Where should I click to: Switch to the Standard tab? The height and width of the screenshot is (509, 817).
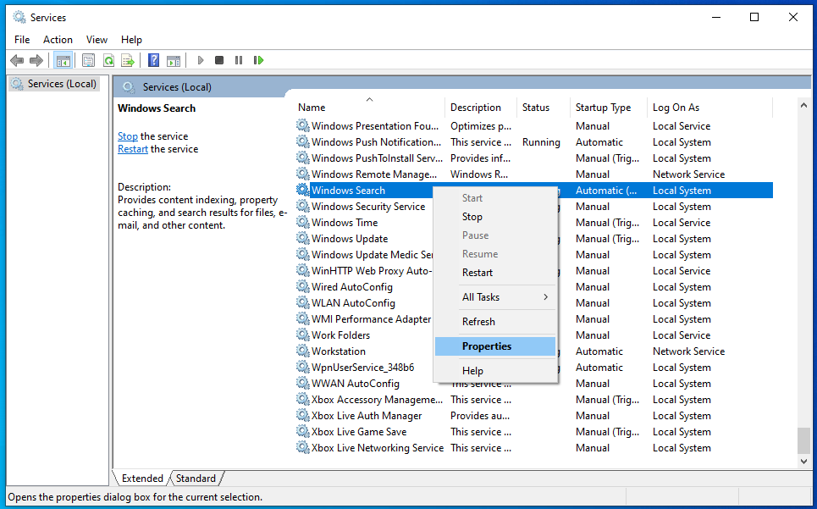(x=196, y=479)
